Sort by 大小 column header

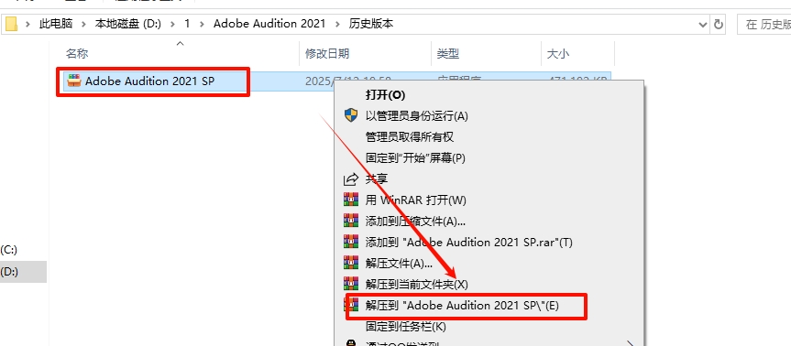click(558, 54)
